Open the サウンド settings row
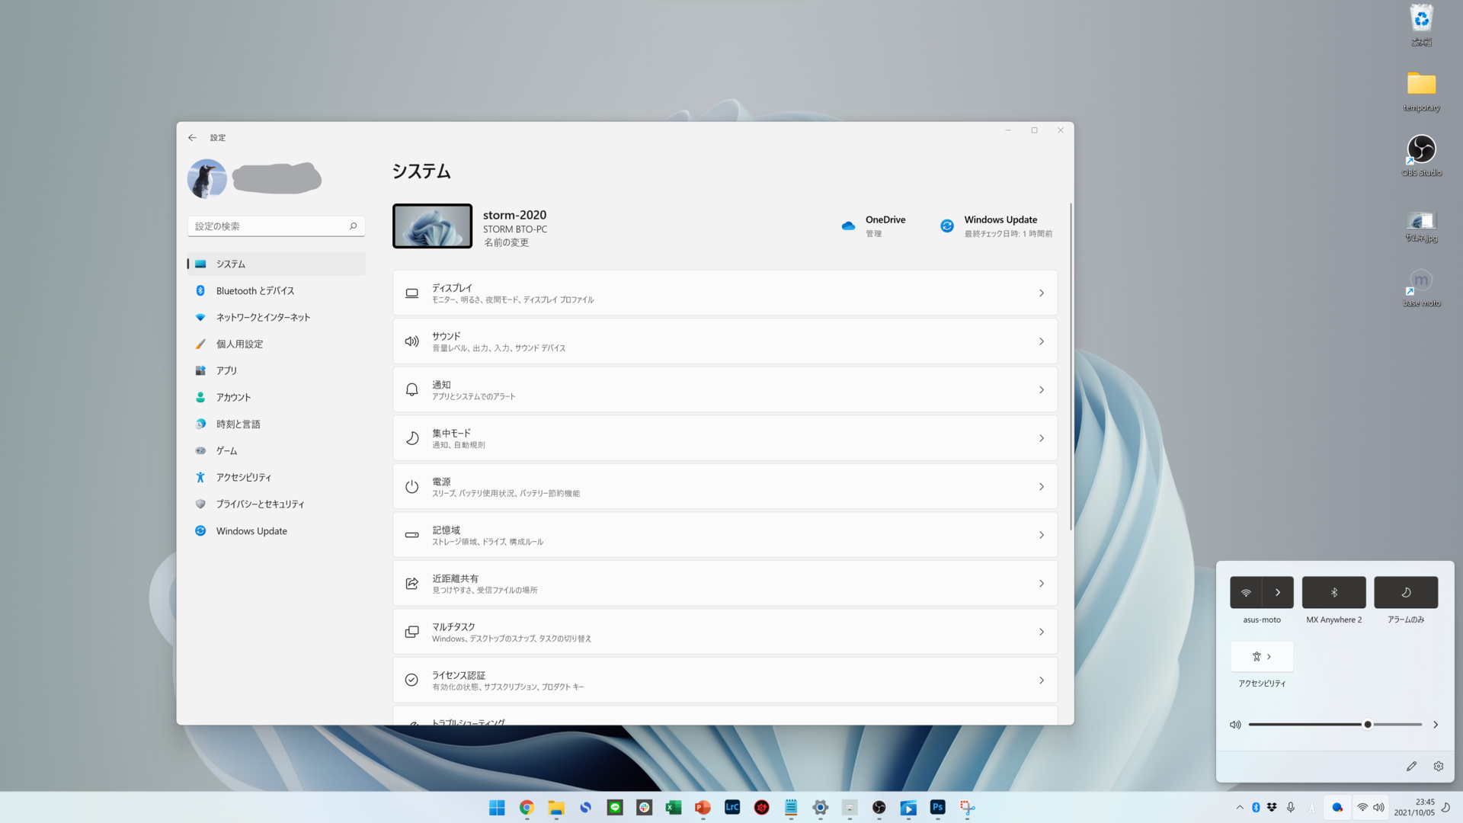1463x823 pixels. (x=725, y=341)
